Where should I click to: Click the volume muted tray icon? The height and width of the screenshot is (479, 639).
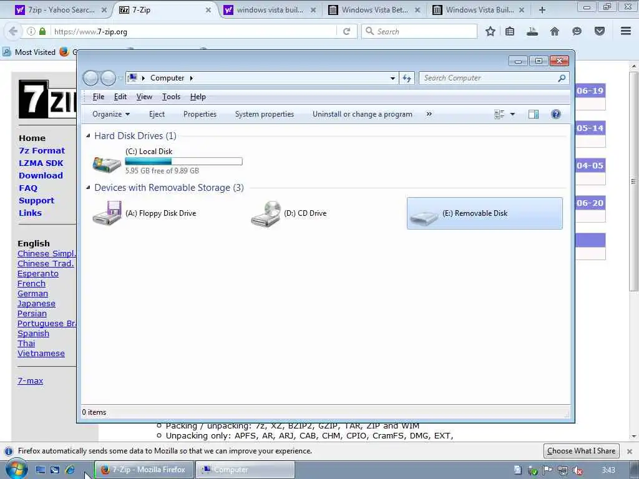(x=577, y=470)
